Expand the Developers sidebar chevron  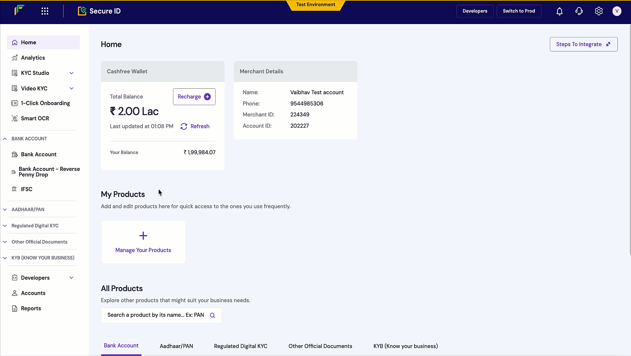click(72, 278)
